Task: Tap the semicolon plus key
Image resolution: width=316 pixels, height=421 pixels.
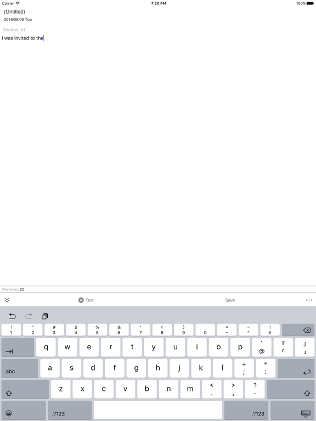Action: (x=244, y=368)
